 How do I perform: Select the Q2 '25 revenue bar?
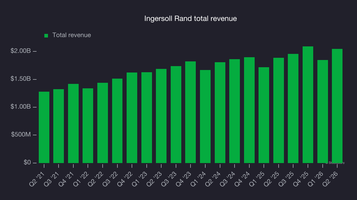tap(279, 110)
